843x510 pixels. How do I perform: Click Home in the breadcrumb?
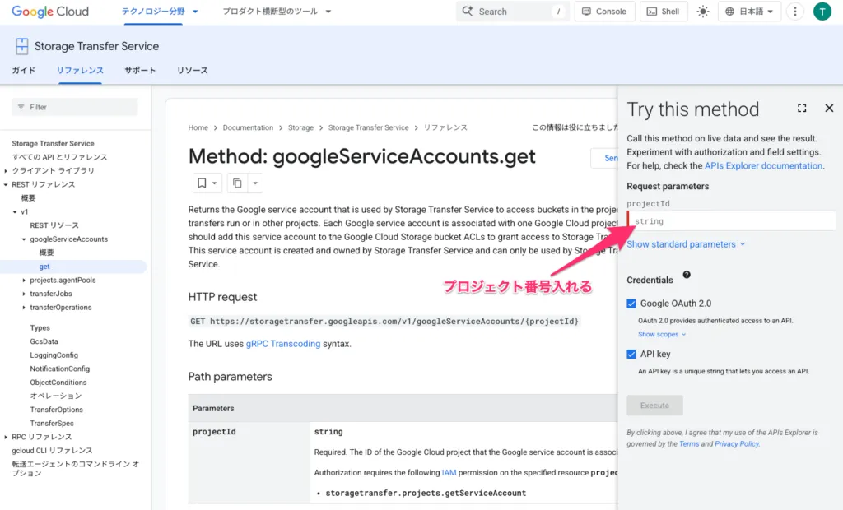(x=198, y=128)
